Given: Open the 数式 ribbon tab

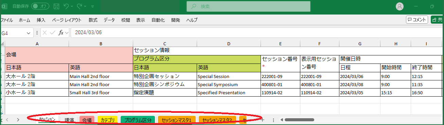Looking at the screenshot, I should pyautogui.click(x=93, y=20).
